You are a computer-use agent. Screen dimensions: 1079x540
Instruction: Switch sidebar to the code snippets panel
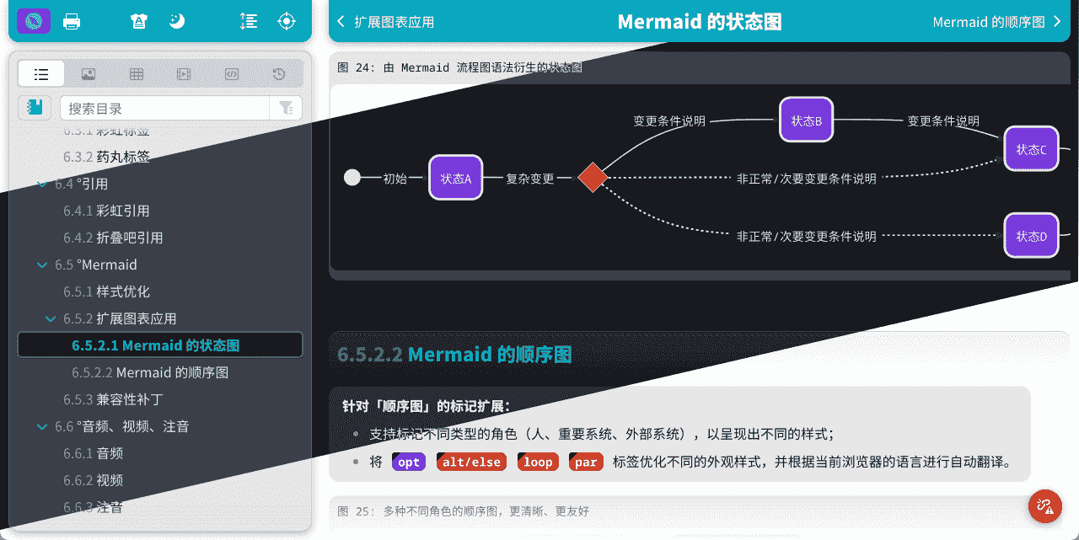click(x=231, y=73)
